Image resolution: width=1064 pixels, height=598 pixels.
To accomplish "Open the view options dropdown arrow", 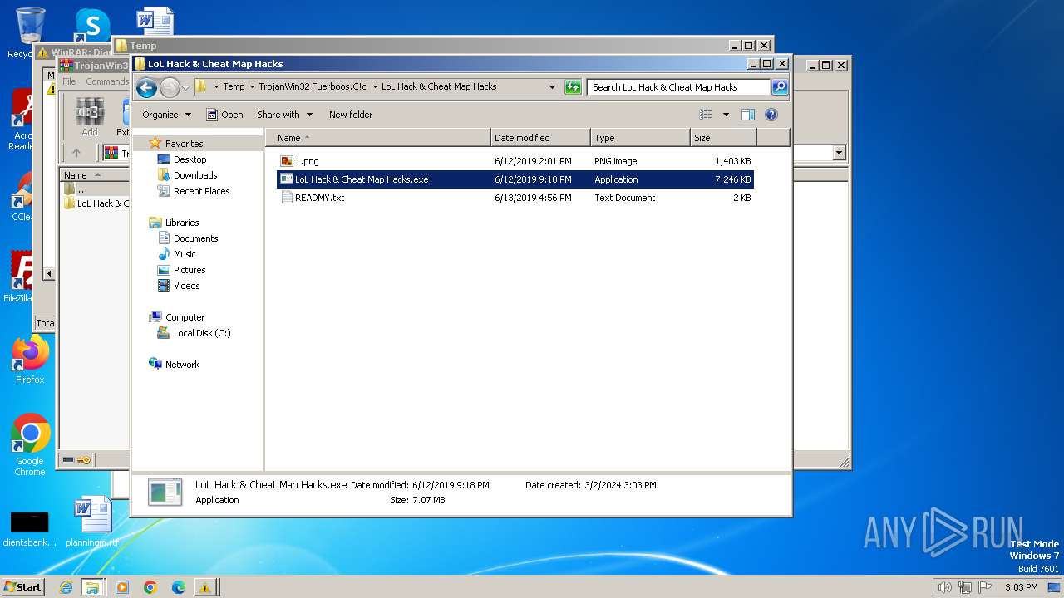I will tap(726, 115).
